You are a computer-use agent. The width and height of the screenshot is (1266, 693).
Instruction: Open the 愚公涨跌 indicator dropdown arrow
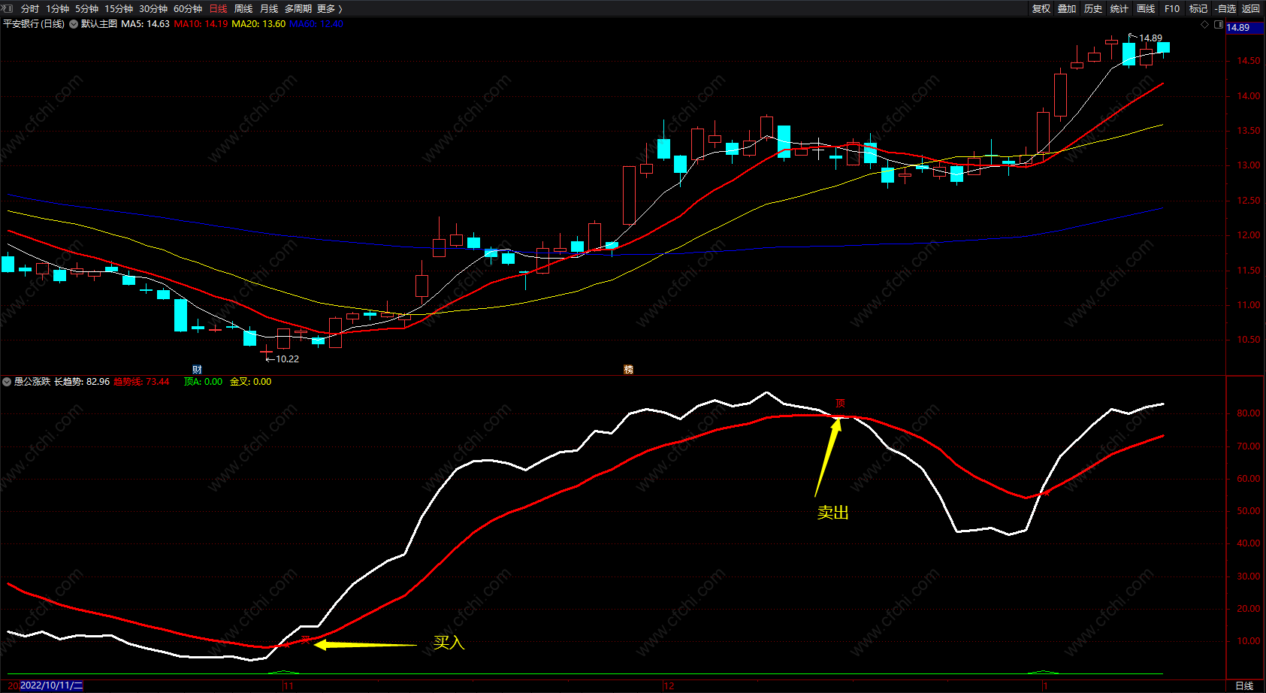(x=7, y=382)
